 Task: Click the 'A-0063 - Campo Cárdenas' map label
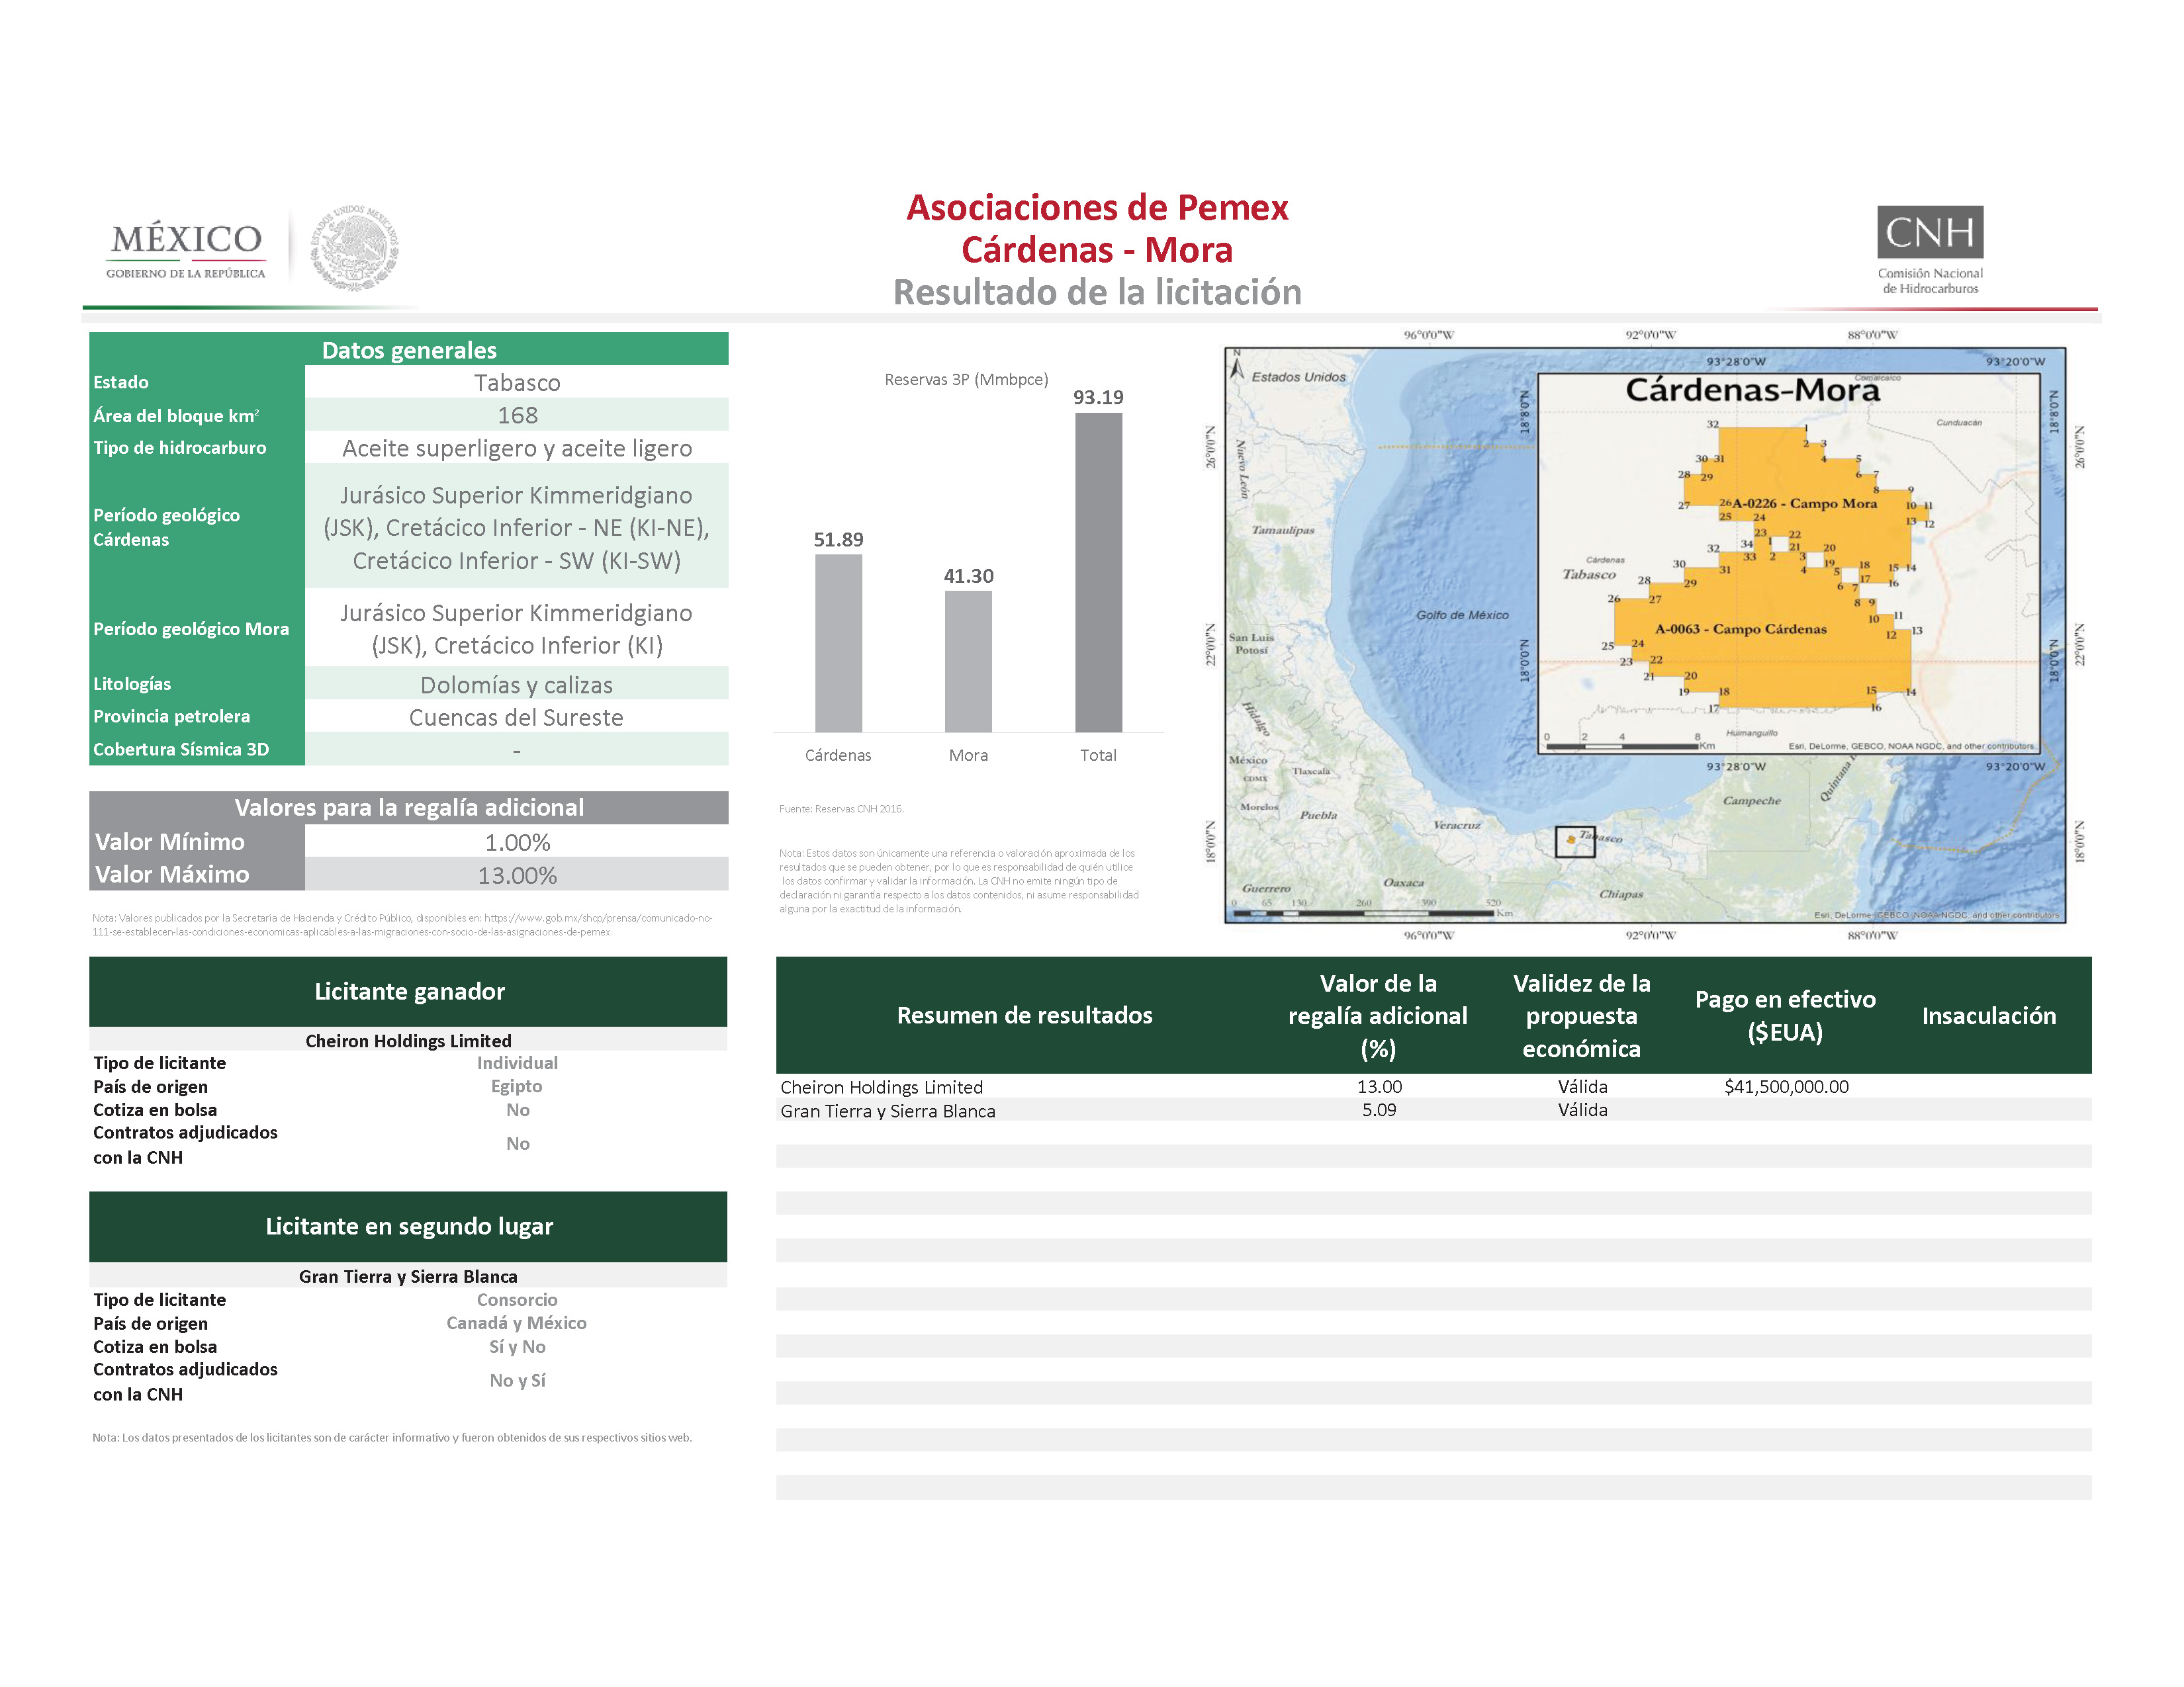click(1741, 628)
